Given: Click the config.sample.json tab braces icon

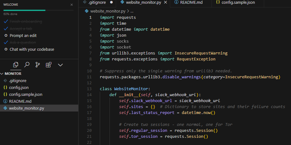Looking at the screenshot, I should (x=218, y=3).
